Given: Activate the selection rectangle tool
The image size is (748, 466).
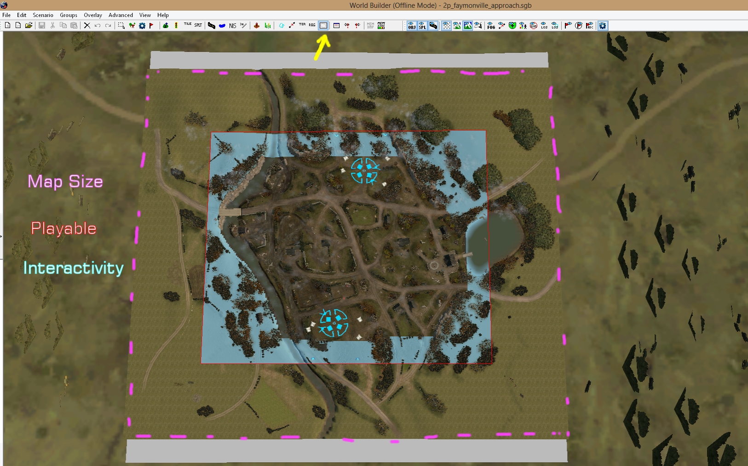Looking at the screenshot, I should coord(121,25).
